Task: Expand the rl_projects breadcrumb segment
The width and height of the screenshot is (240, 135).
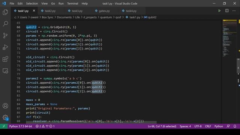Action: point(90,17)
